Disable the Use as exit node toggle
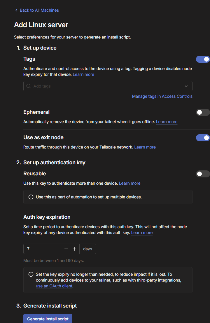This screenshot has width=210, height=323. point(203,138)
